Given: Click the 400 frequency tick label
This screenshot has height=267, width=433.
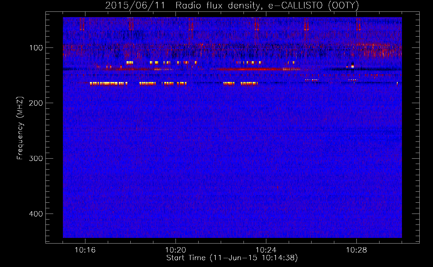Looking at the screenshot, I should pyautogui.click(x=36, y=214).
